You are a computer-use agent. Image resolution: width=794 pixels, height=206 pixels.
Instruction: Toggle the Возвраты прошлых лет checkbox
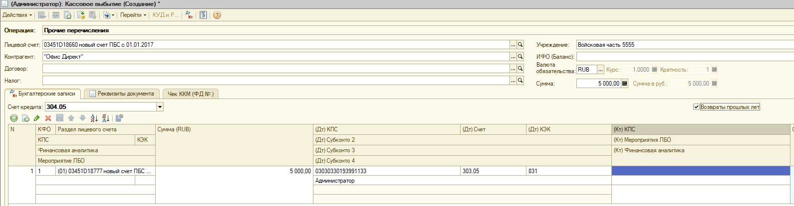click(696, 107)
